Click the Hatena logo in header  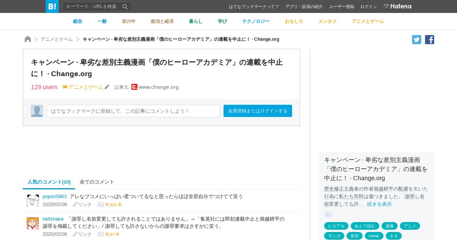pyautogui.click(x=397, y=6)
